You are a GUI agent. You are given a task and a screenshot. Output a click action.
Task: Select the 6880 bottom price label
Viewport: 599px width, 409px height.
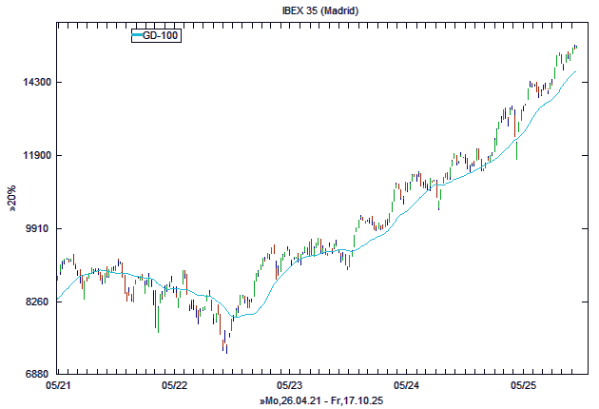[35, 375]
